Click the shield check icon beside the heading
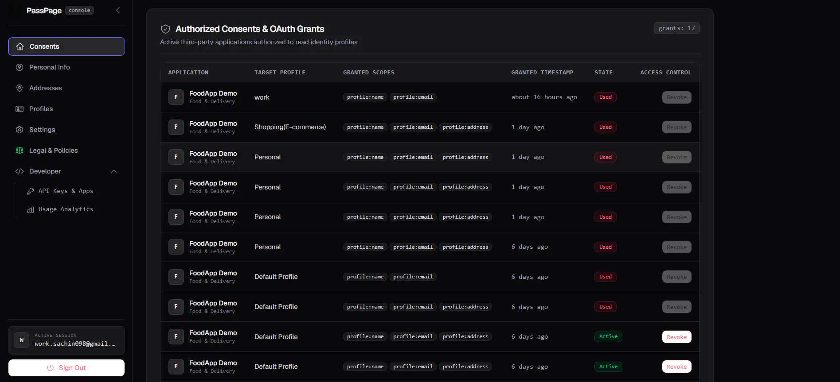840x382 pixels. [x=165, y=29]
